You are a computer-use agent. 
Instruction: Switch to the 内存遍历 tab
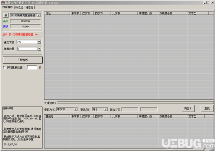[8, 7]
